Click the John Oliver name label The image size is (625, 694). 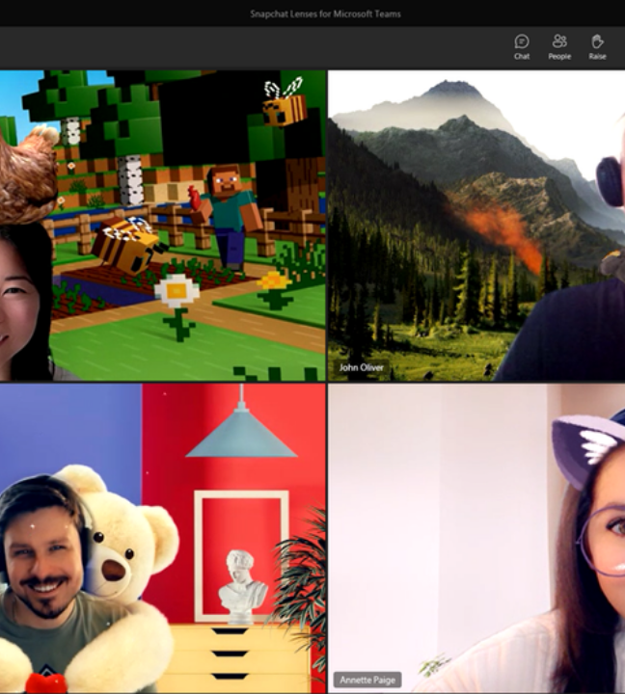tap(362, 368)
